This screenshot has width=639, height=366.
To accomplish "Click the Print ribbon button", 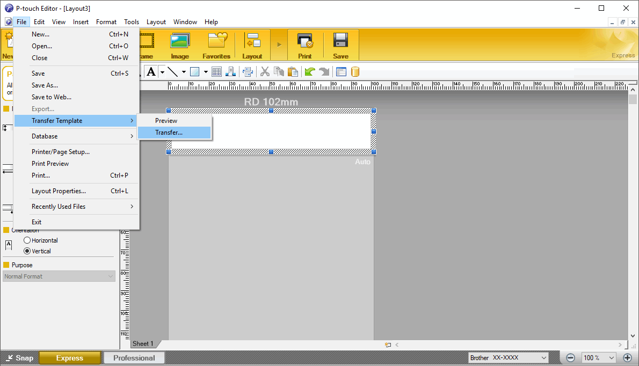I will pyautogui.click(x=305, y=45).
